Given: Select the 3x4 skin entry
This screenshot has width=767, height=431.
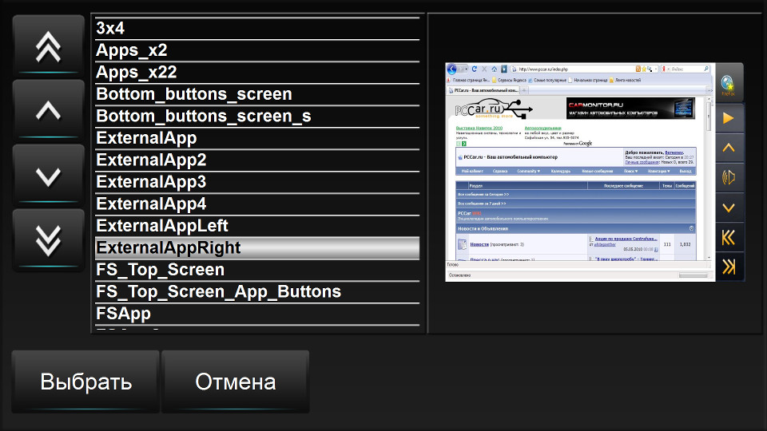Looking at the screenshot, I should (256, 28).
